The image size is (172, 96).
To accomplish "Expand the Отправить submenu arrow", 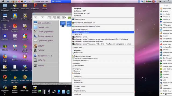I will (133, 77).
